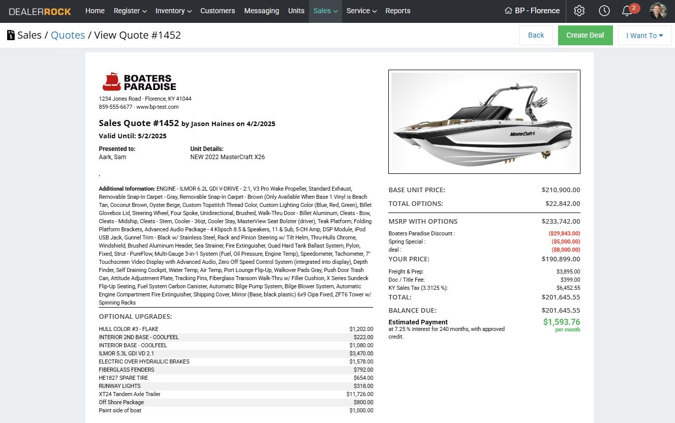Click the Valid Until: 5/2/2025 text
This screenshot has width=675, height=423.
[x=133, y=136]
